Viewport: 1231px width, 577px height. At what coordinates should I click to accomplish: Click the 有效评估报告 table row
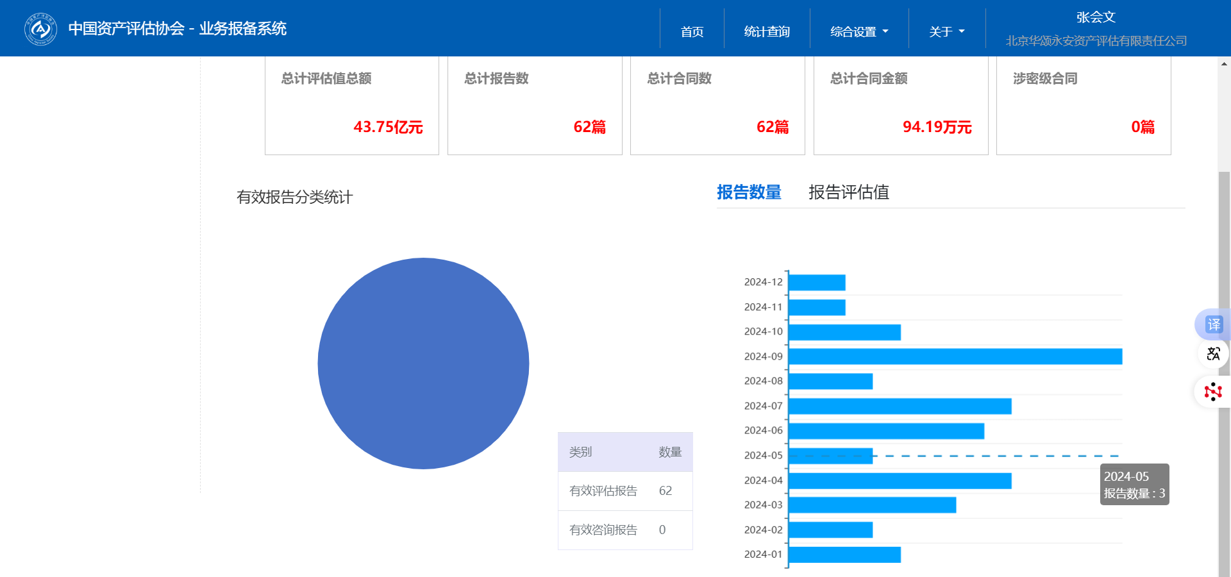(625, 491)
